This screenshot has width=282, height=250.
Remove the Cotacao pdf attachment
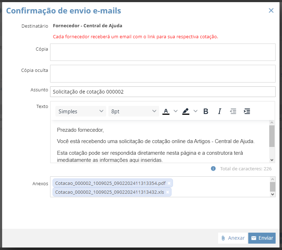pyautogui.click(x=169, y=183)
